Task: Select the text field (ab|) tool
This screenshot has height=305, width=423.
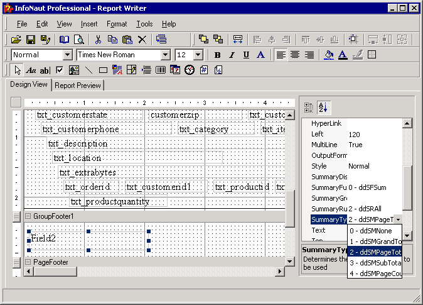Action: point(45,70)
